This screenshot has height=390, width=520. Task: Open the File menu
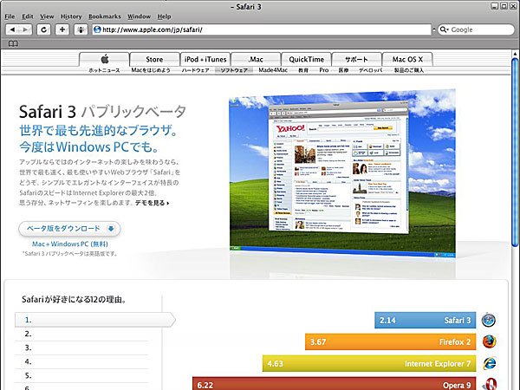[x=10, y=16]
